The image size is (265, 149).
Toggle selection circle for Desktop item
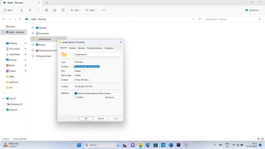(33, 28)
